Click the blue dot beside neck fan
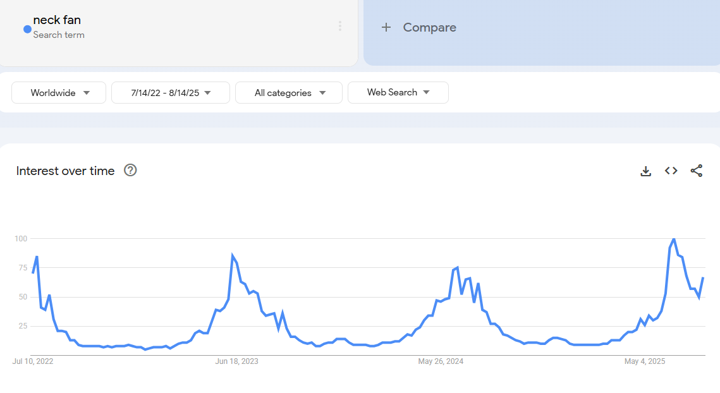The image size is (720, 393). [x=27, y=29]
